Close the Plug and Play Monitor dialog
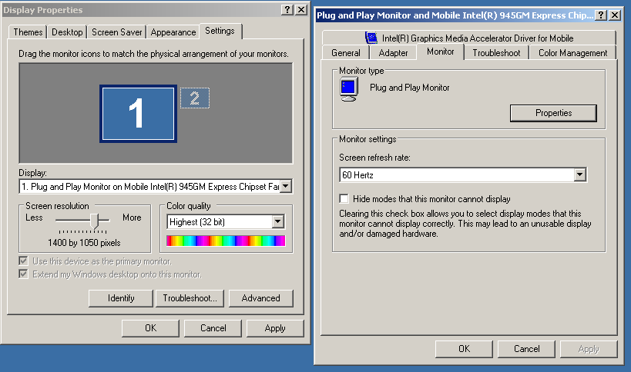The image size is (631, 372). (x=615, y=15)
